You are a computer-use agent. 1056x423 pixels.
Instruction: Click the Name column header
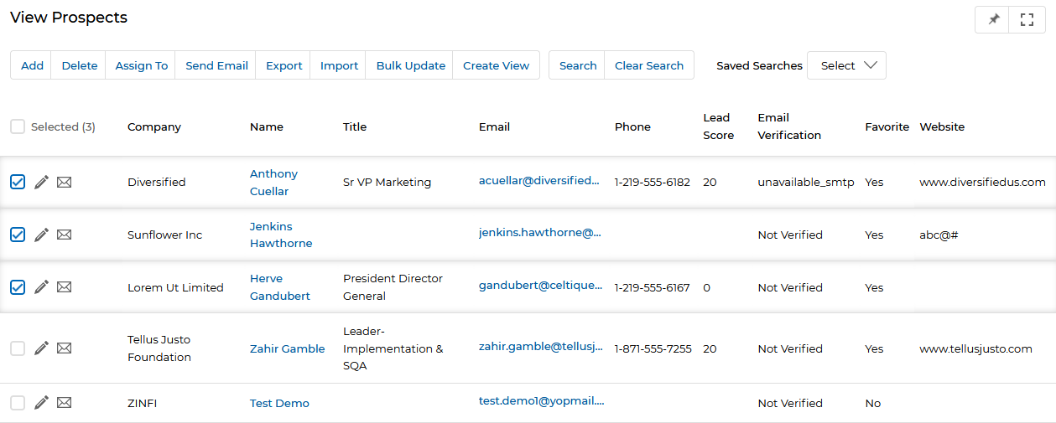click(267, 126)
